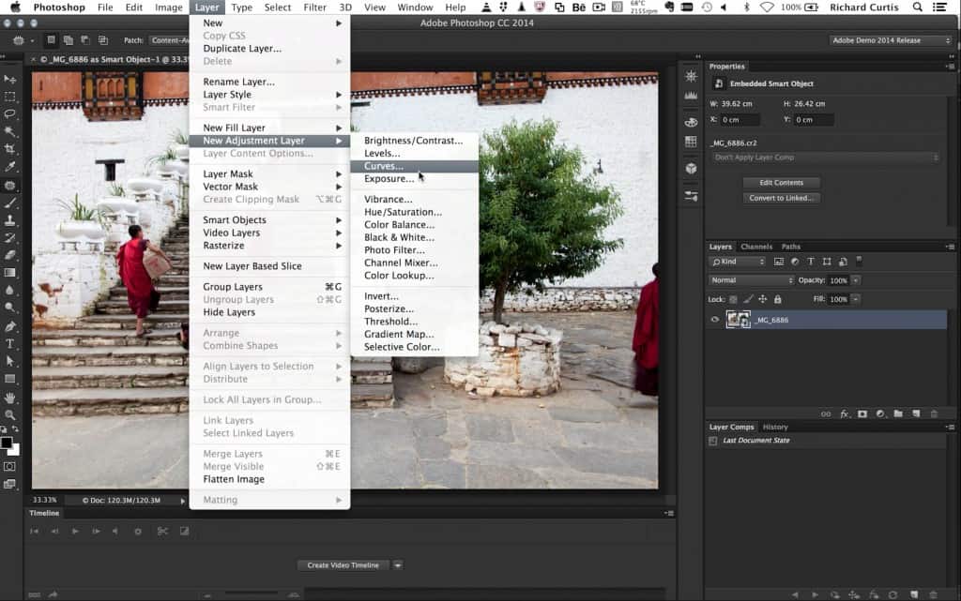Create new group folder icon
This screenshot has height=601, width=961.
(x=898, y=414)
